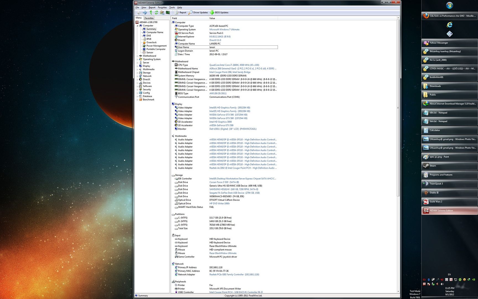Select DMI in the Computer tree
Image resolution: width=478 pixels, height=299 pixels.
(x=149, y=36)
